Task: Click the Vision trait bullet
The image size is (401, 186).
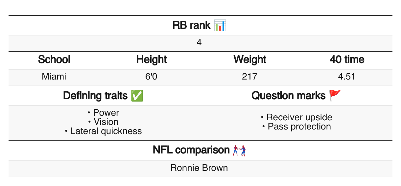Action: [103, 122]
